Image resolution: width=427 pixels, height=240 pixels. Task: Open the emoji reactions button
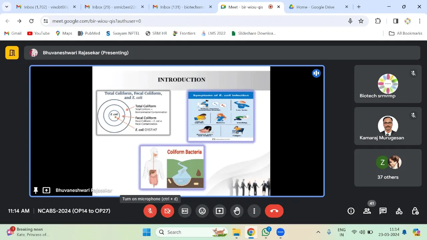click(202, 211)
